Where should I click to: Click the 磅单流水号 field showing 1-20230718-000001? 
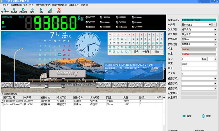tap(199, 20)
